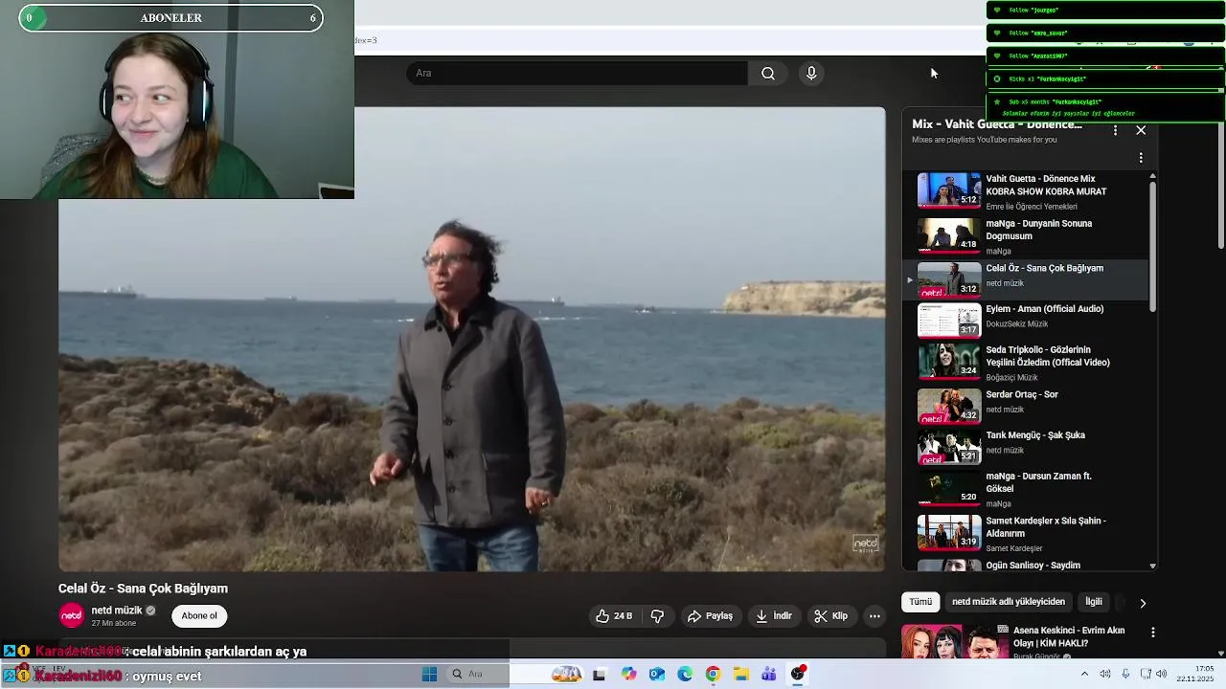Screen dimensions: 1226x689
Task: Select 'Celal Öz - Sana Çok Bağlıyam' playlist item
Action: click(1027, 278)
